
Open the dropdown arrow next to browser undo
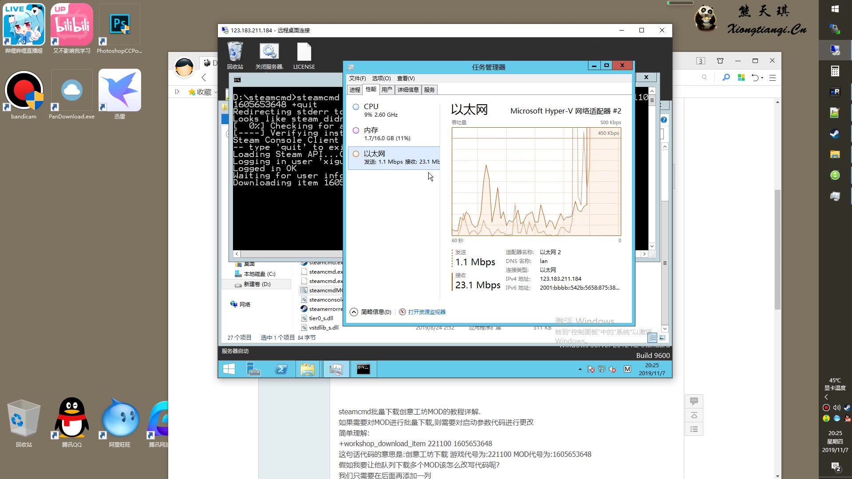[x=762, y=78]
